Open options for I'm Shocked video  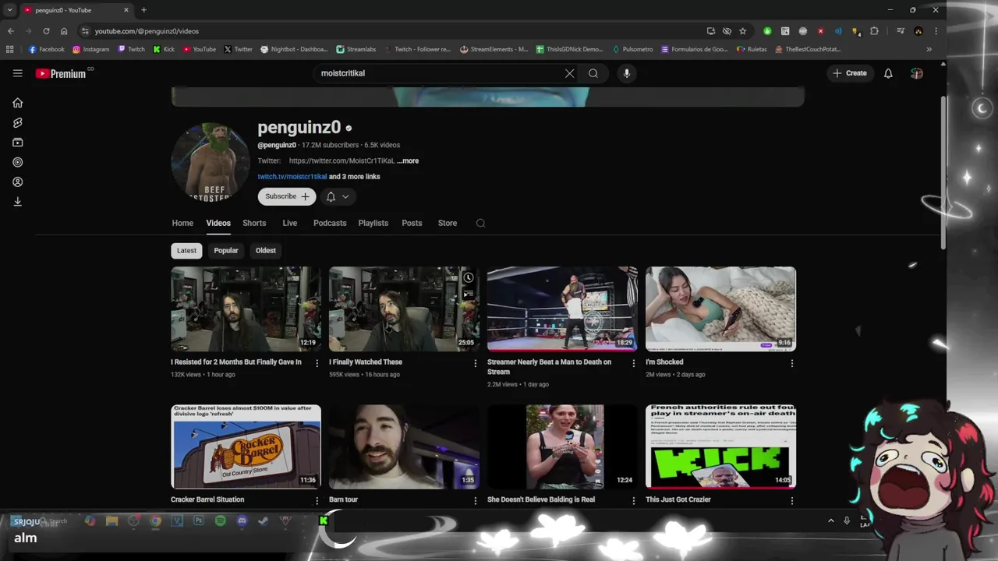coord(791,363)
